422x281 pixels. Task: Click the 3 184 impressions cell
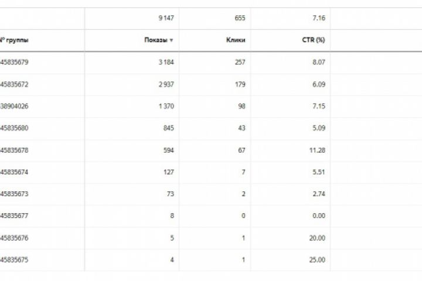pyautogui.click(x=165, y=62)
